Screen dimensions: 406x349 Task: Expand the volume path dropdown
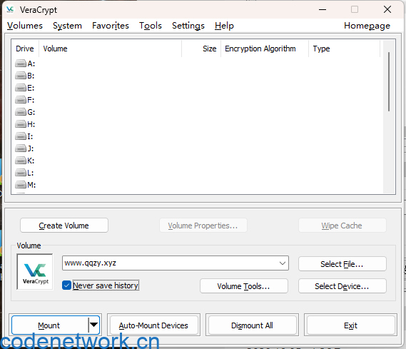(x=283, y=263)
